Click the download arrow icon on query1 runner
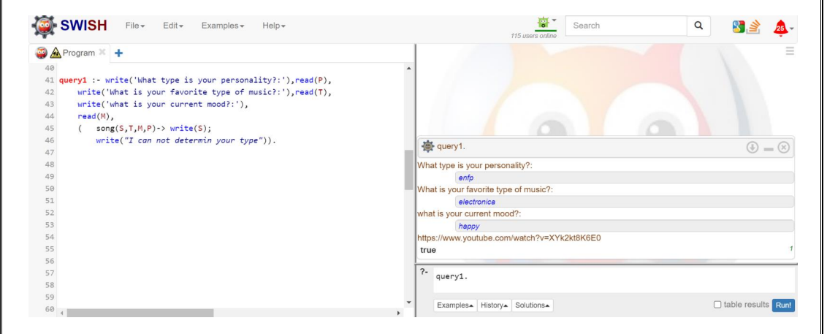This screenshot has height=334, width=827. click(752, 148)
